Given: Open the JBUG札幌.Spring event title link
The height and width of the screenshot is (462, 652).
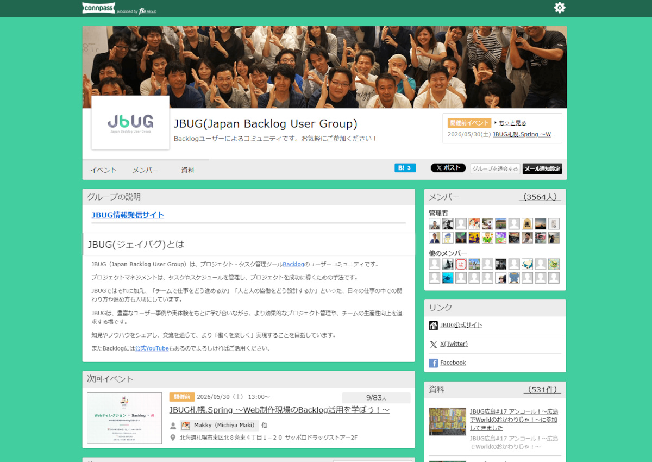Looking at the screenshot, I should [x=279, y=410].
